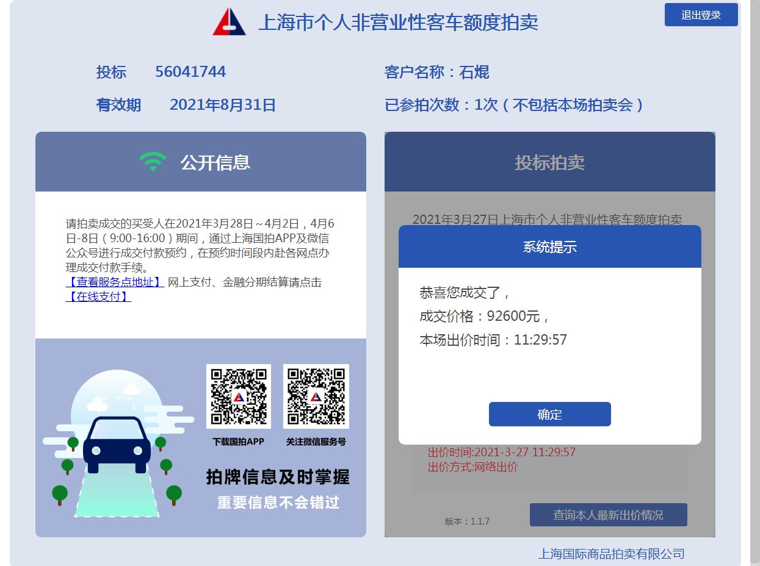The image size is (760, 566).
Task: Click the 关注微信服务号 QR code
Action: tap(316, 396)
